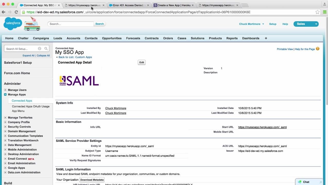This screenshot has width=328, height=185.
Task: Expand the Security Controls node
Action: point(5,127)
